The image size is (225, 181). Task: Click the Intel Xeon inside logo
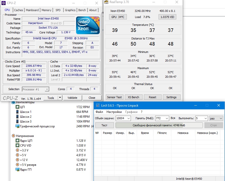88,25
